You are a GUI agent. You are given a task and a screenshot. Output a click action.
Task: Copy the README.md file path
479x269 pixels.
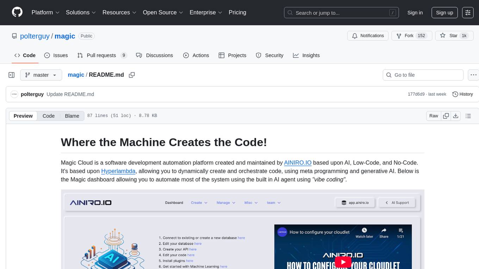tap(132, 75)
